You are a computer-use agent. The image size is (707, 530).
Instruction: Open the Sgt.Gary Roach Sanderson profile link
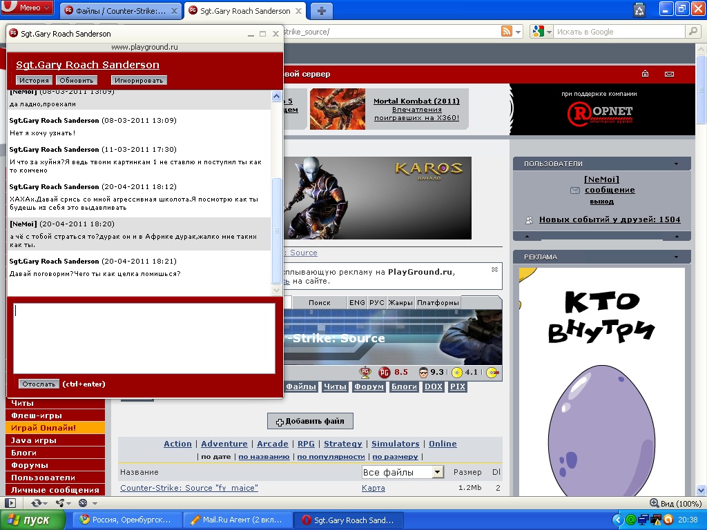coord(88,65)
